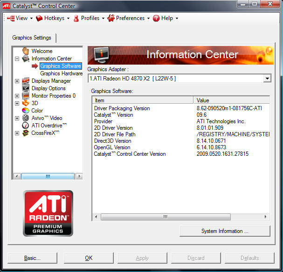The width and height of the screenshot is (283, 272).
Task: Click the Color wheel icon
Action: [26, 111]
